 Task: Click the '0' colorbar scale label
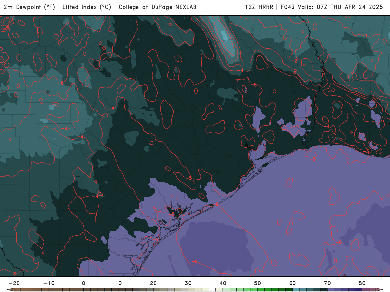[x=83, y=283]
